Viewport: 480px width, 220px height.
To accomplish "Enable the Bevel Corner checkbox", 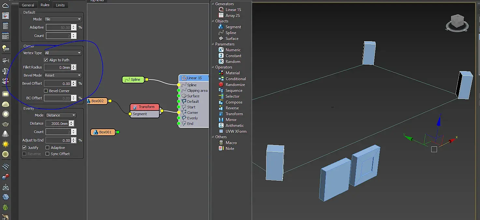I will 46,91.
